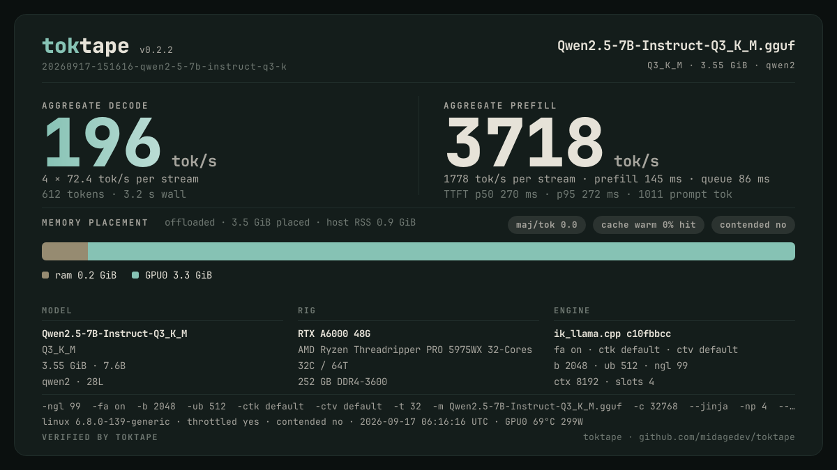Image resolution: width=837 pixels, height=470 pixels.
Task: Click the MEMORY PLACEMENT heading
Action: click(95, 223)
